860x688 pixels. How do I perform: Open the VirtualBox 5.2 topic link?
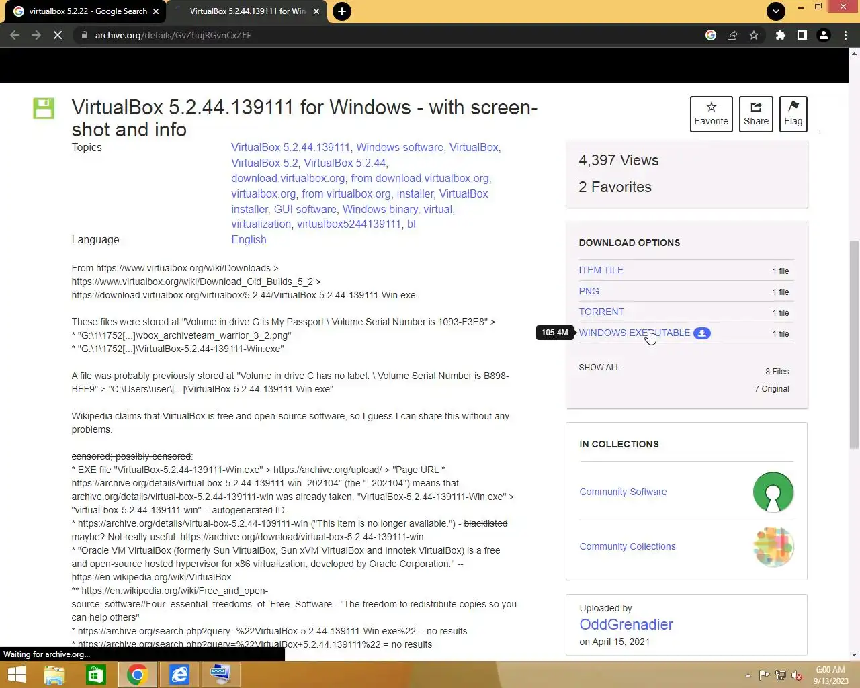(x=265, y=163)
